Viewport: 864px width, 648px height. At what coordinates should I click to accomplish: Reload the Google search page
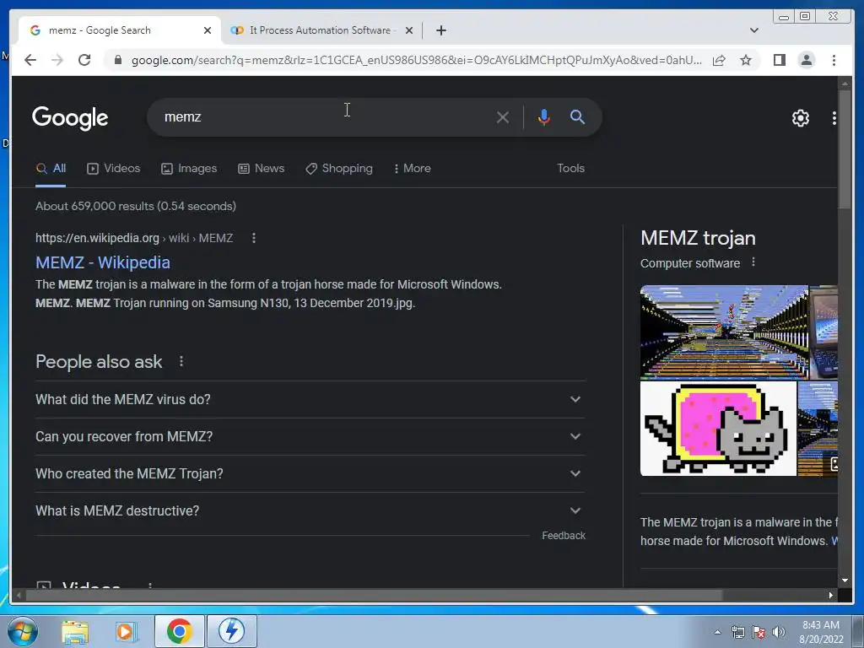(84, 60)
